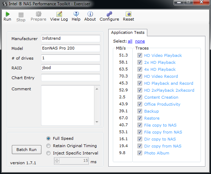This screenshot has height=174, width=211.
Task: Toggle the Office Productivity checkbox
Action: click(x=140, y=104)
